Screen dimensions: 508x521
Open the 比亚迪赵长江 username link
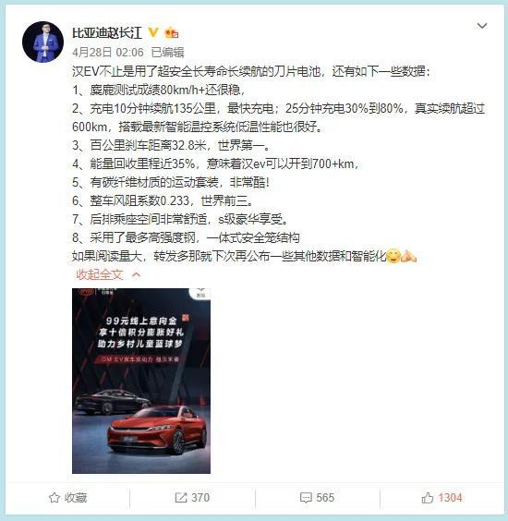(x=107, y=32)
